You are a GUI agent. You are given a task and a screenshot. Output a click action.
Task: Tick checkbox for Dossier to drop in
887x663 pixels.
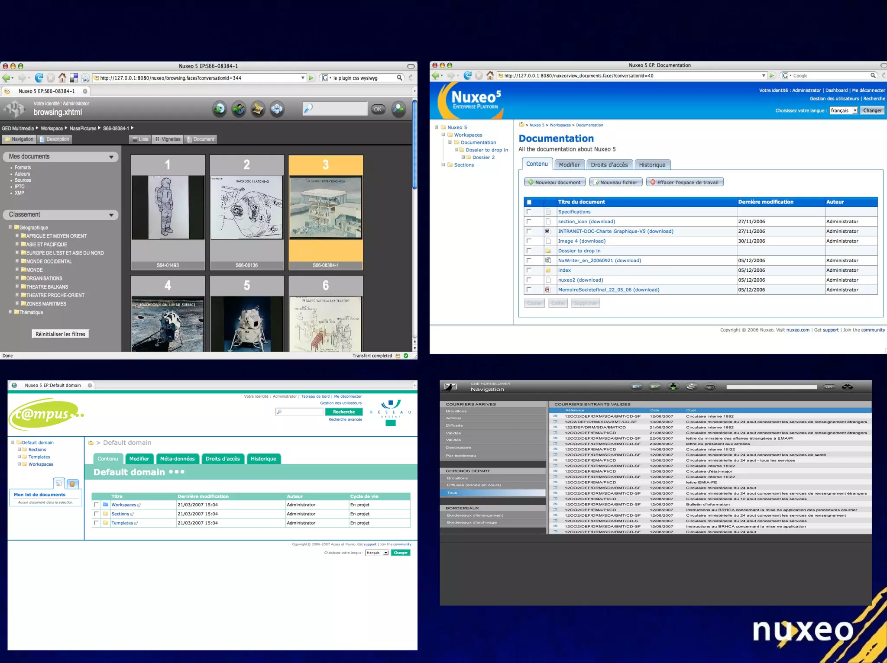[x=529, y=251]
